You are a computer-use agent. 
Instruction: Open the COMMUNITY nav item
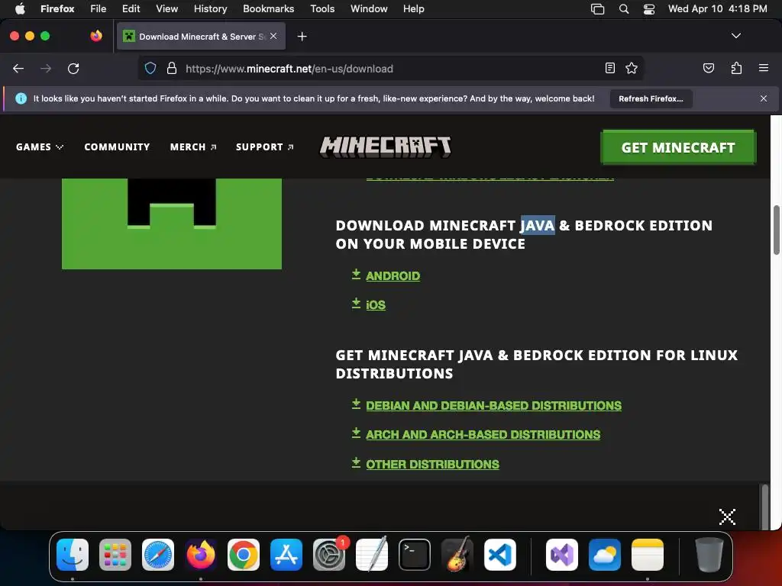tap(117, 147)
